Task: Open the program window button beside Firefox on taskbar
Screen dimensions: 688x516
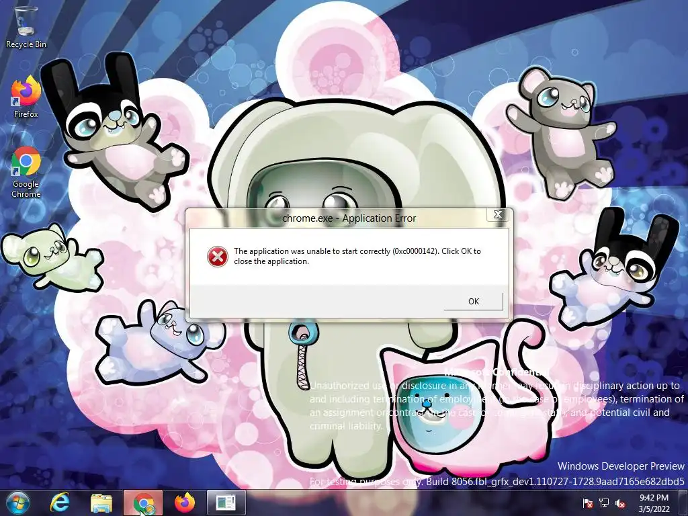Action: point(226,503)
